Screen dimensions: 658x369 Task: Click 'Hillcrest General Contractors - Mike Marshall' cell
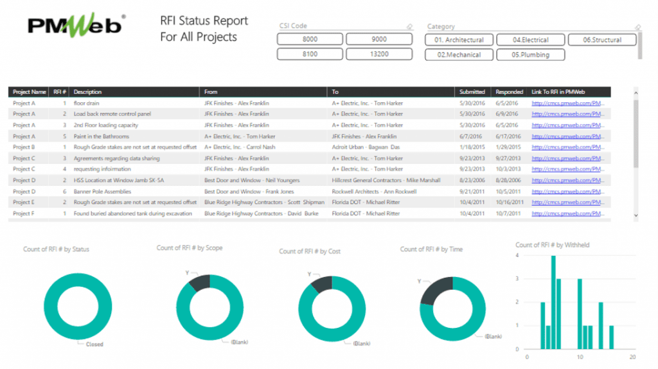tap(386, 181)
